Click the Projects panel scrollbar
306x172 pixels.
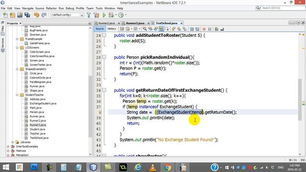pyautogui.click(x=90, y=106)
